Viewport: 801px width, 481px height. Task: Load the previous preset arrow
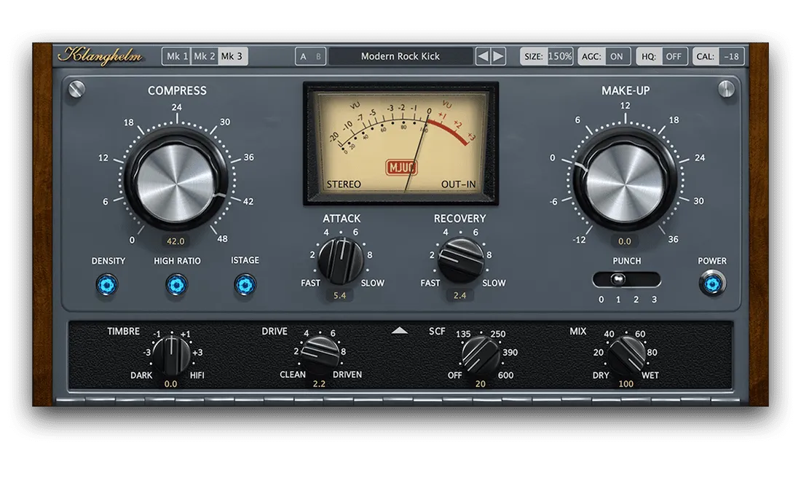click(483, 56)
